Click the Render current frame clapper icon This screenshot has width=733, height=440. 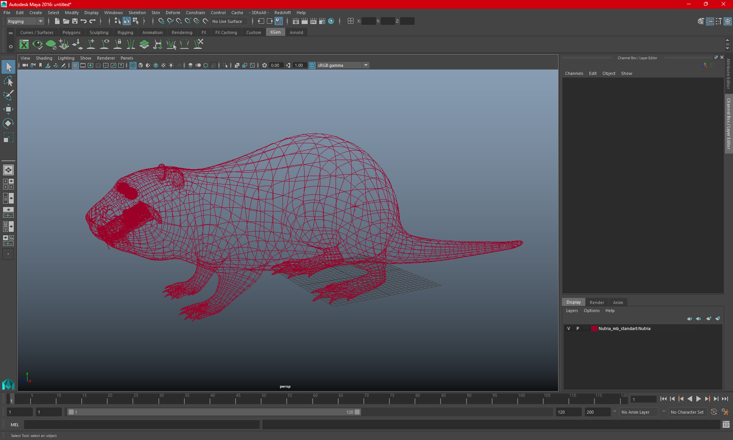pos(304,21)
